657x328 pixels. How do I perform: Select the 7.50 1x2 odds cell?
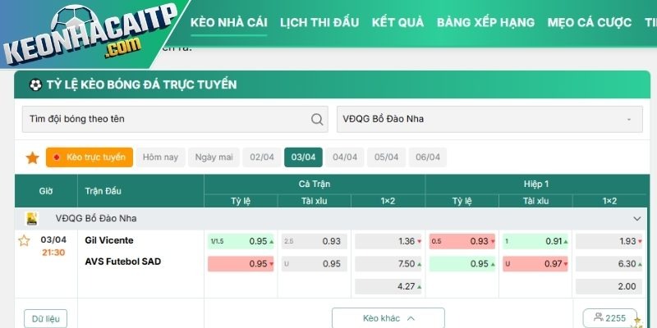coord(388,264)
